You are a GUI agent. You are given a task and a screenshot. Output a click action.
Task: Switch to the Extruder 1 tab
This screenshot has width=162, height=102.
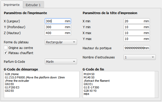33,5
